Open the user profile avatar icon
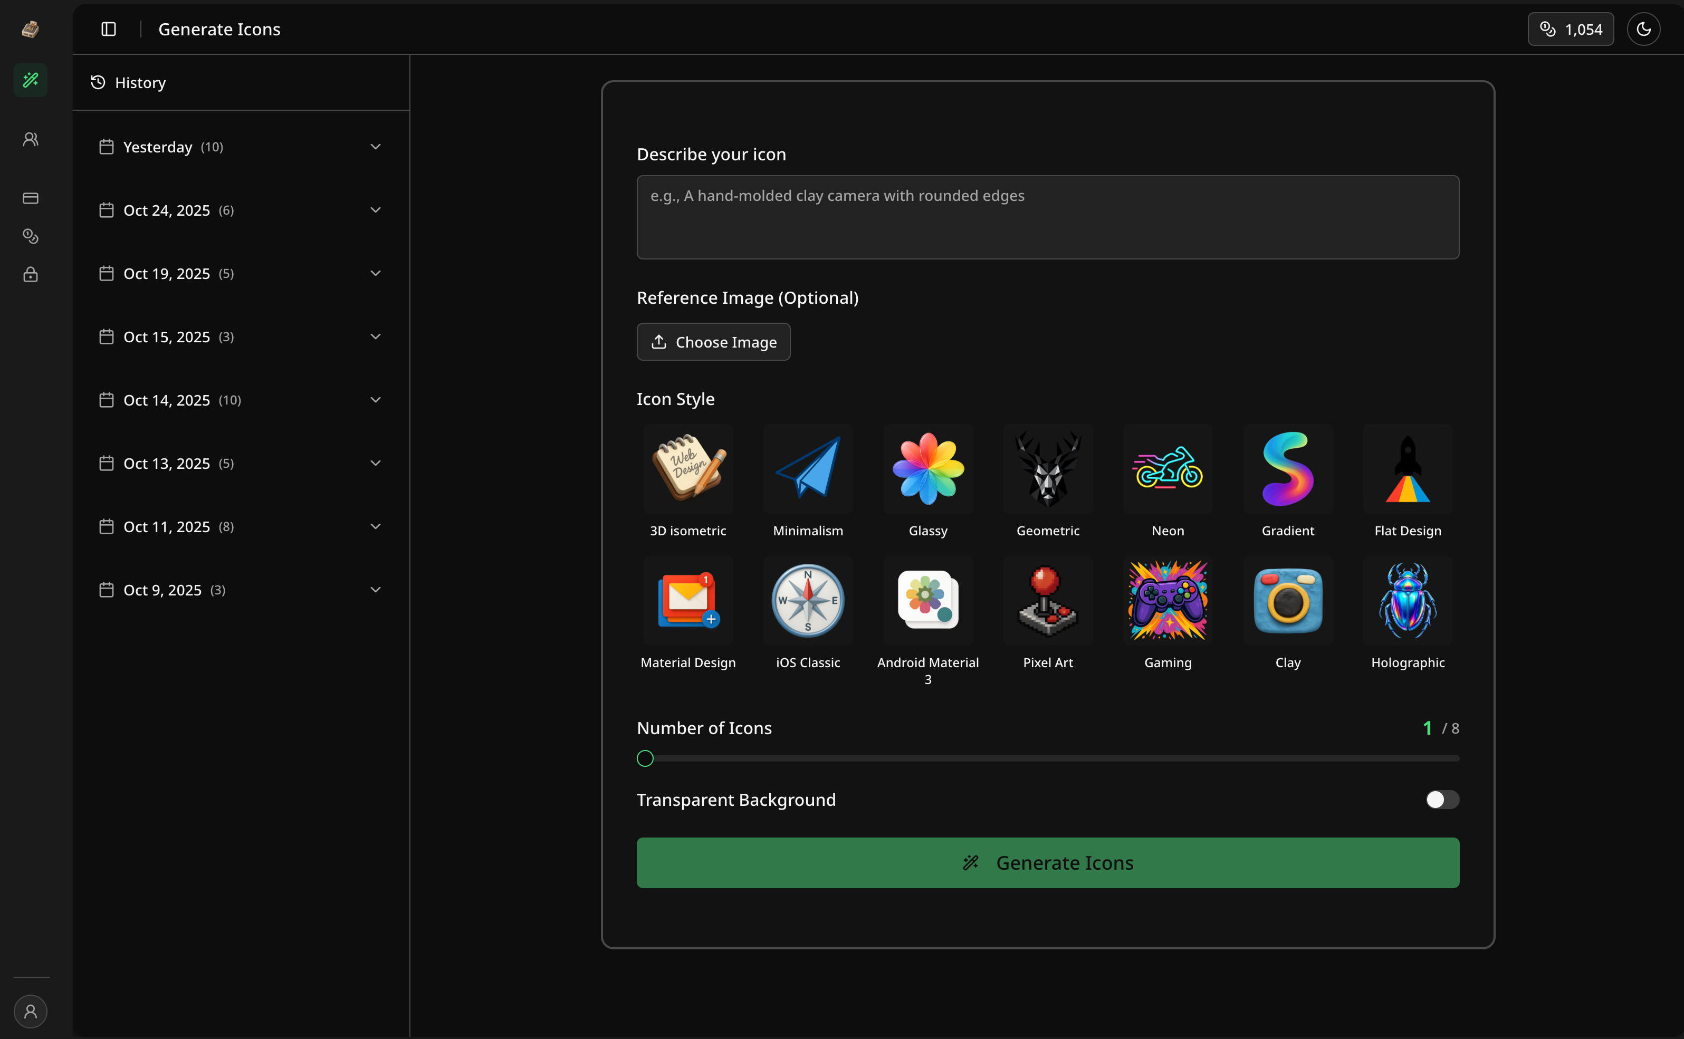This screenshot has width=1684, height=1039. tap(30, 1011)
